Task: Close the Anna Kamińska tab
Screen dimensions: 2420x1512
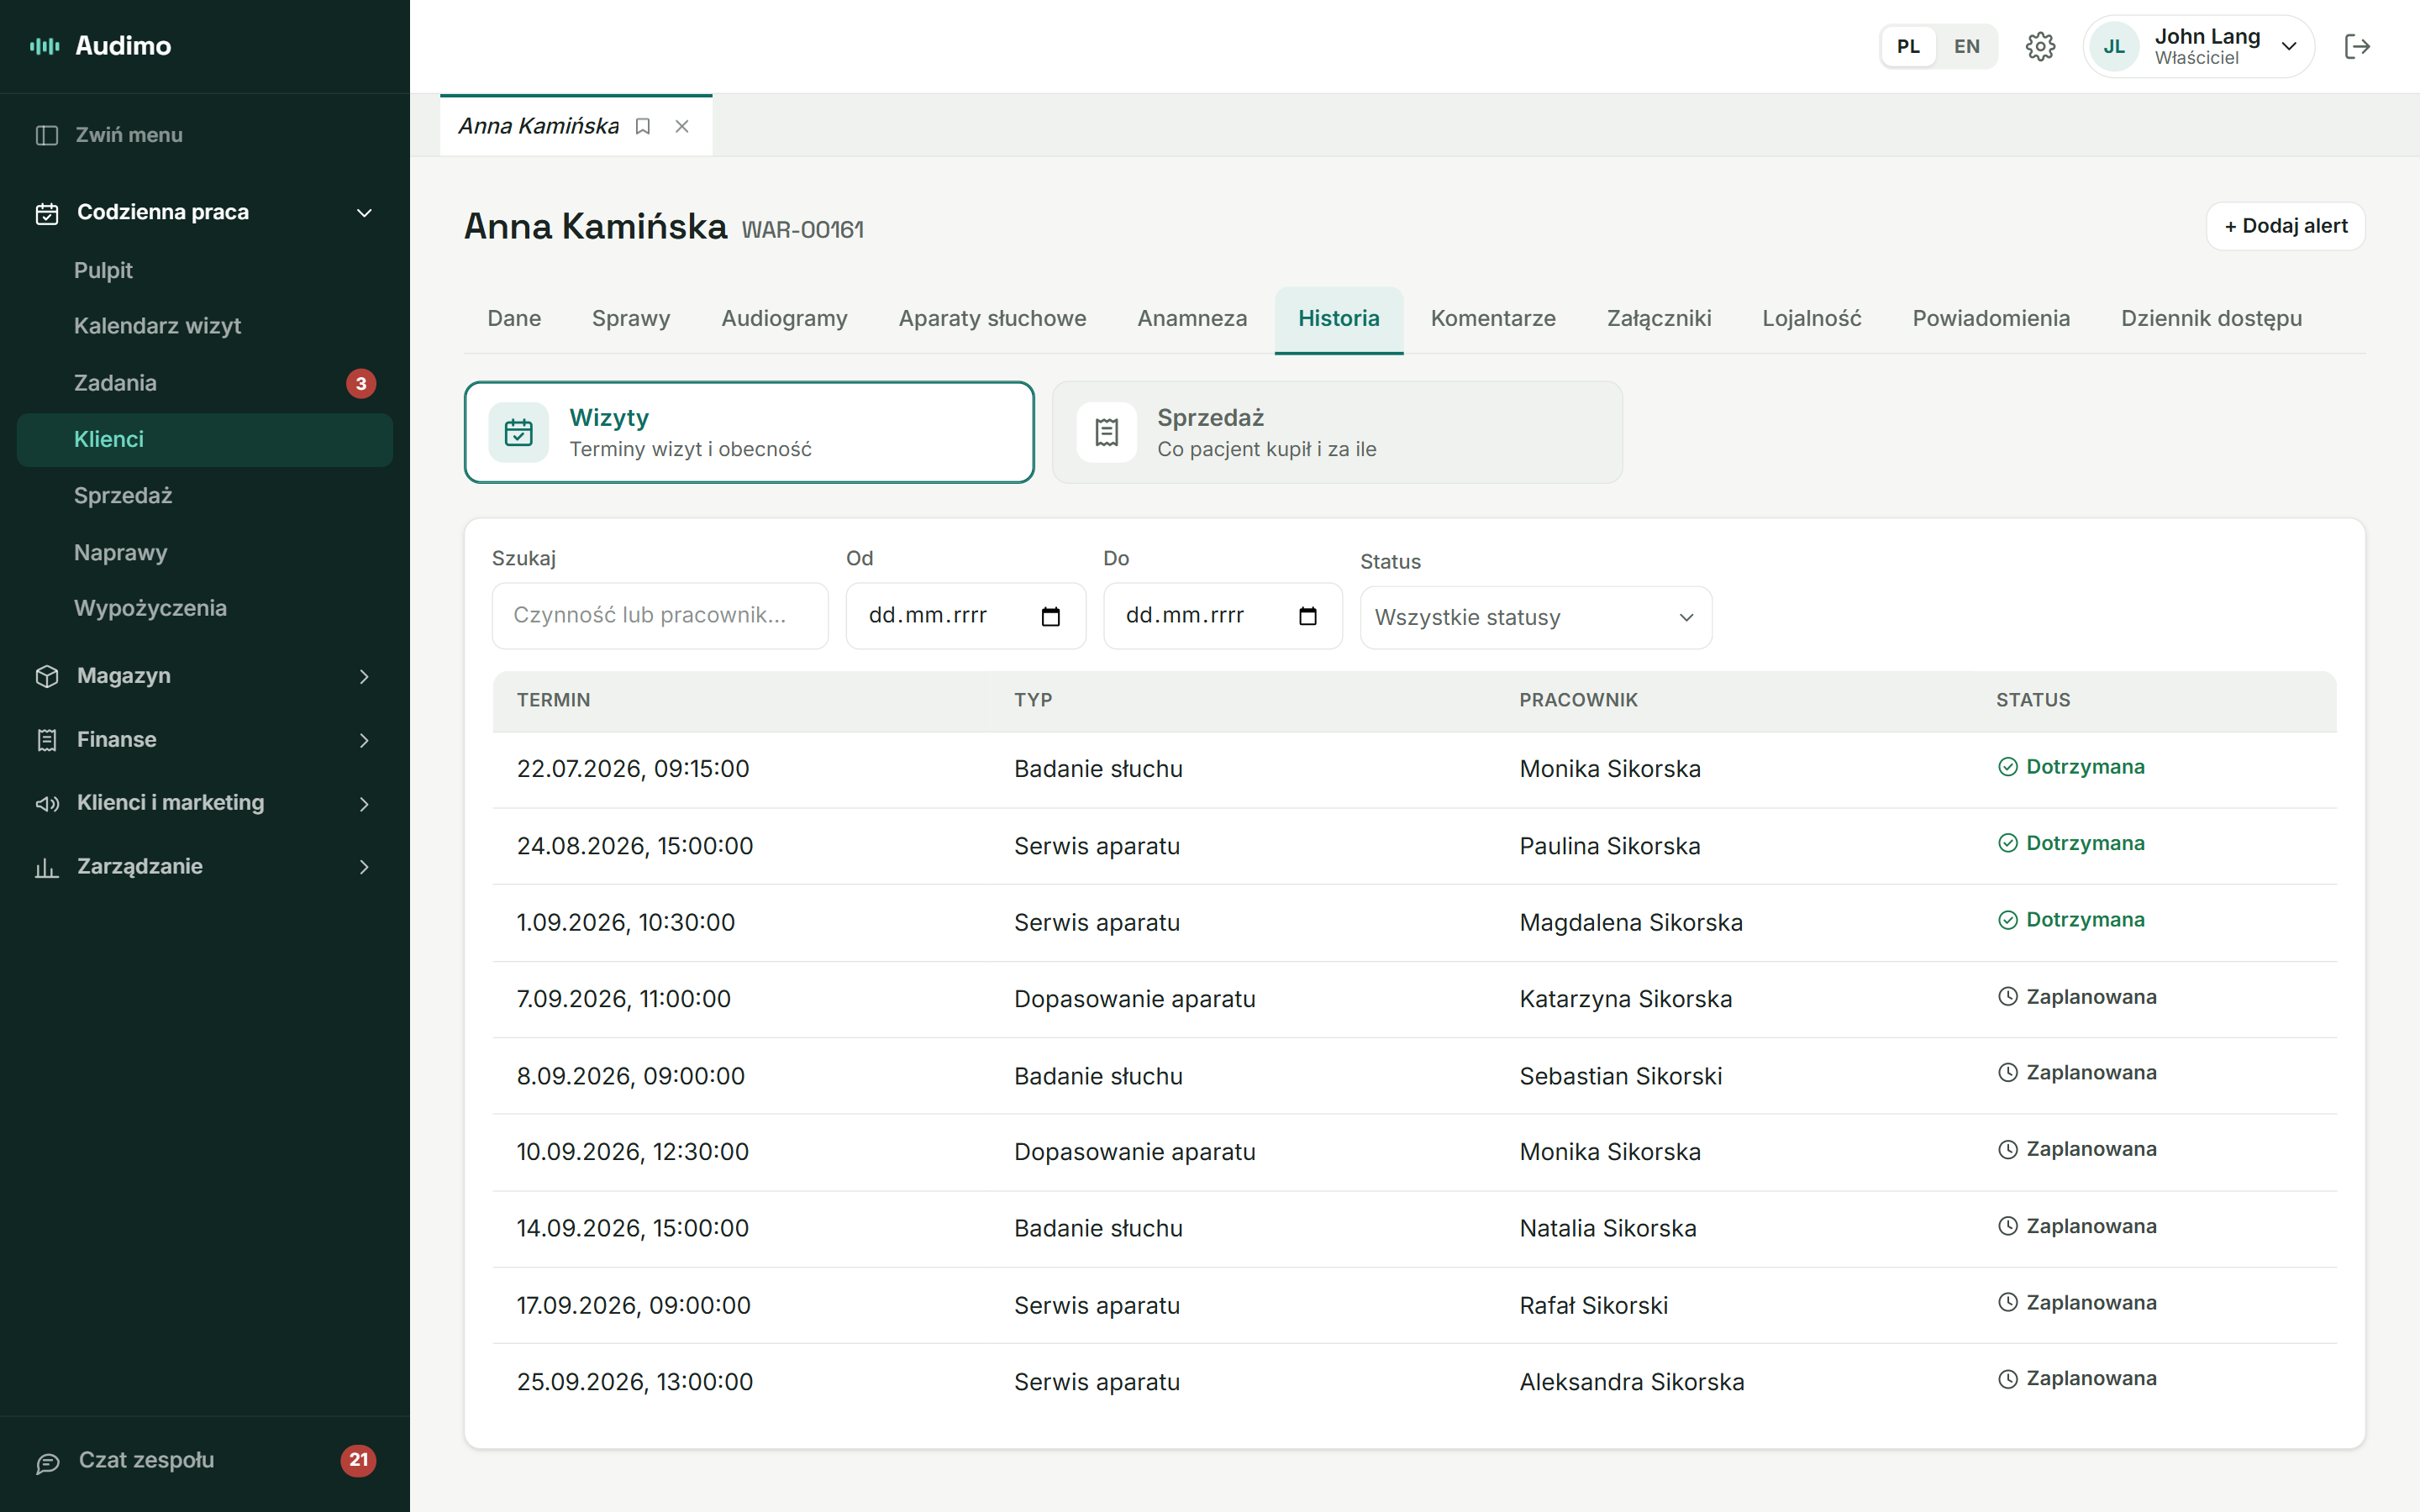Action: [x=682, y=126]
